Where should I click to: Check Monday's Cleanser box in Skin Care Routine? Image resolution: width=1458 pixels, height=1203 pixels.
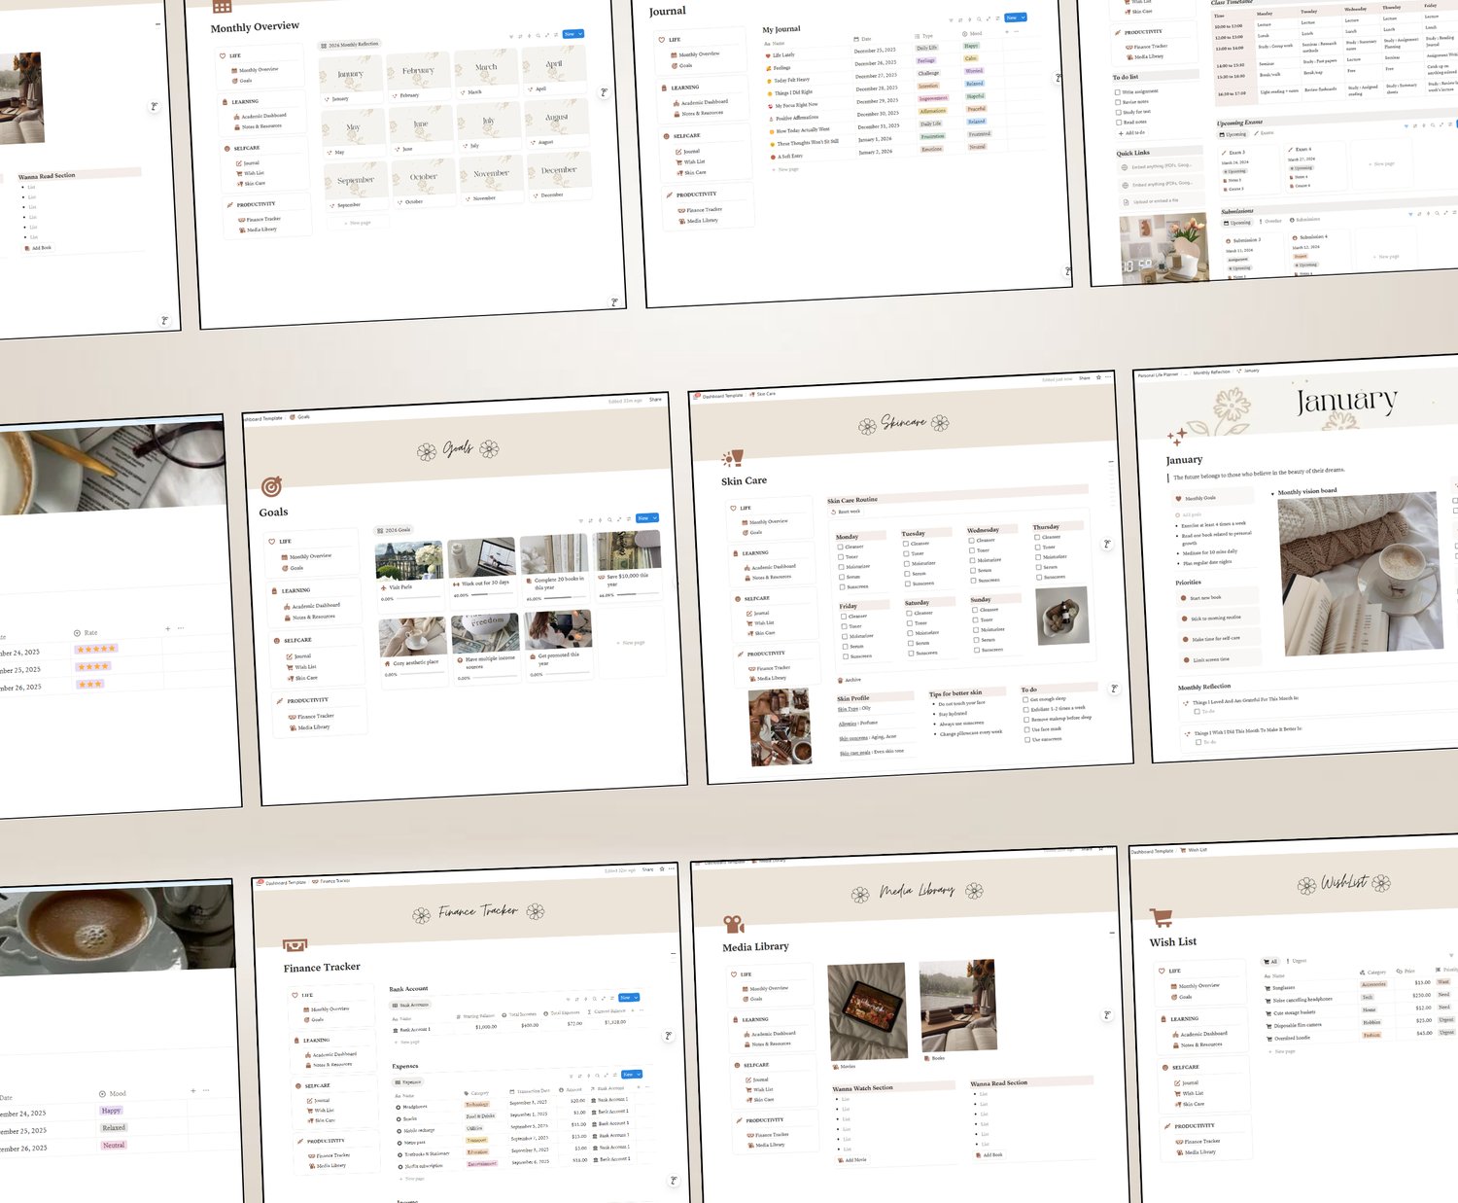click(x=841, y=548)
